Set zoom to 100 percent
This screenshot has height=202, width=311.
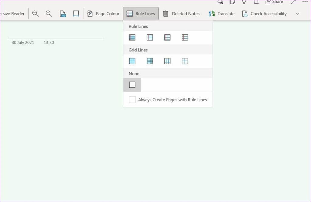coord(63,13)
